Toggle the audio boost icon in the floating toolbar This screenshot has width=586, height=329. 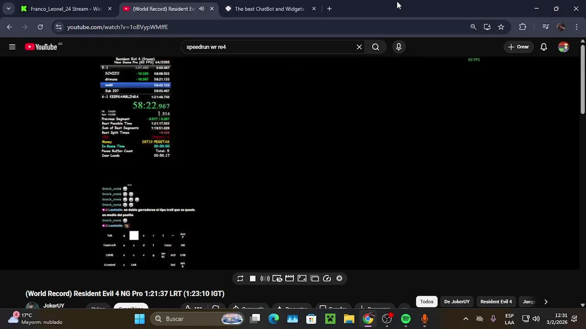tap(265, 278)
